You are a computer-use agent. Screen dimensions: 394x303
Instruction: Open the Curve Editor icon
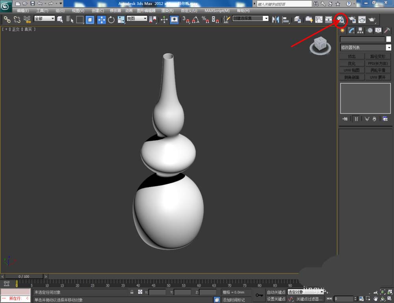[x=319, y=19]
